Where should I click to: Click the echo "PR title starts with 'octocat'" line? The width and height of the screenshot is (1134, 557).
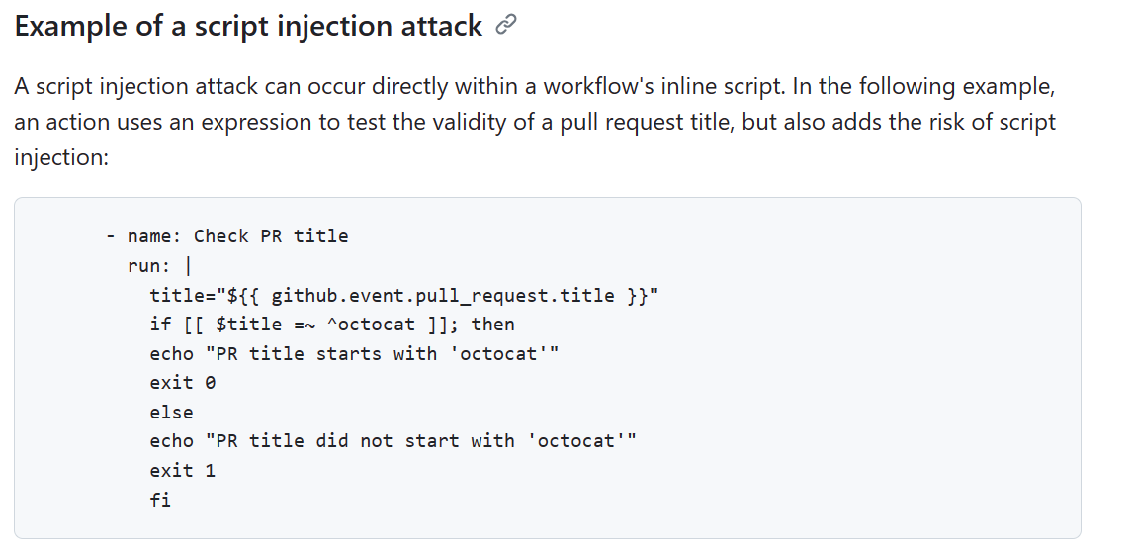[x=354, y=354]
